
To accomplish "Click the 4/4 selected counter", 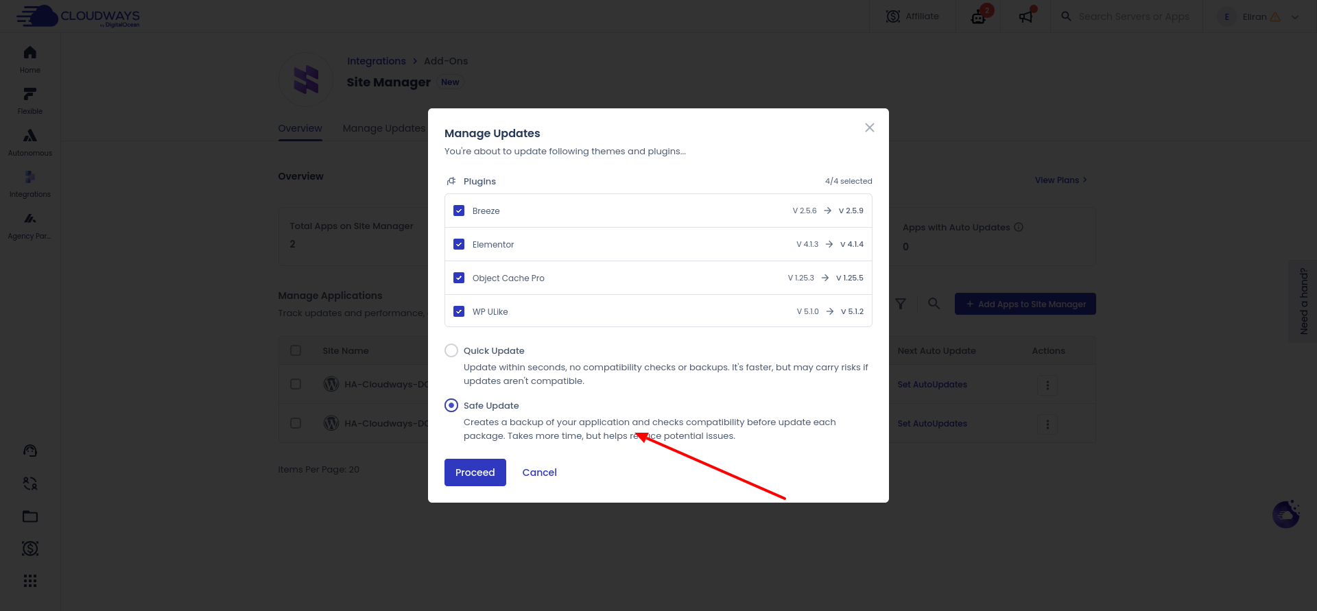I will (849, 181).
